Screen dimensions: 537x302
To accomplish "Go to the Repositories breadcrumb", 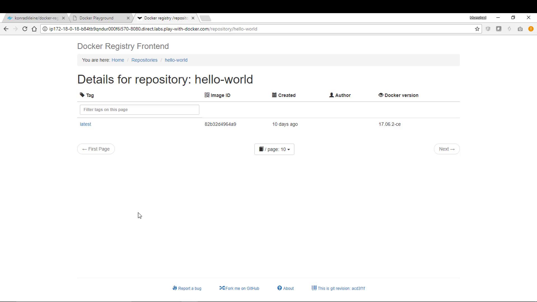I will (x=144, y=60).
